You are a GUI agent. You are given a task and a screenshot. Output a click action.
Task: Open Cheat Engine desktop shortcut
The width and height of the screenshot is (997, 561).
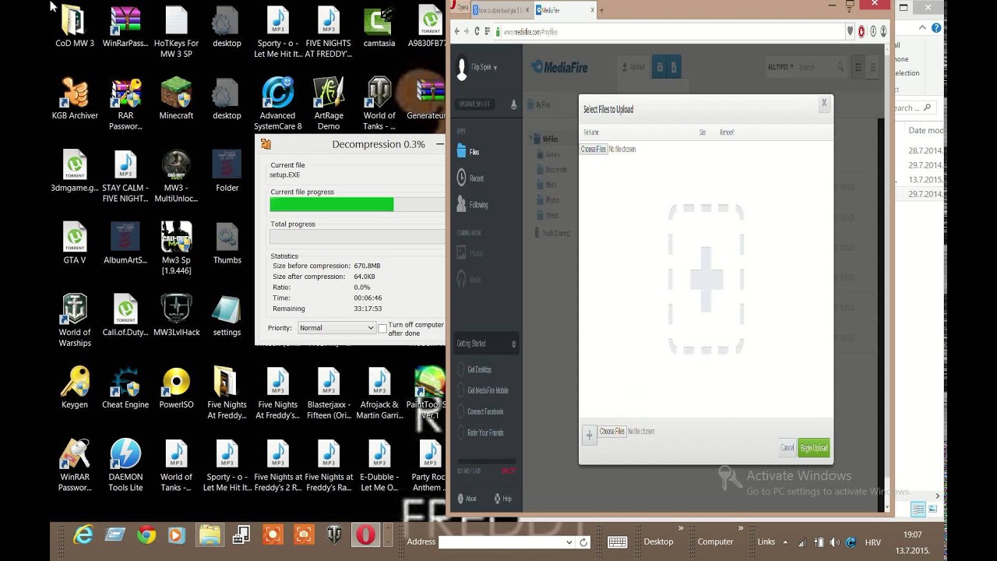coord(125,388)
